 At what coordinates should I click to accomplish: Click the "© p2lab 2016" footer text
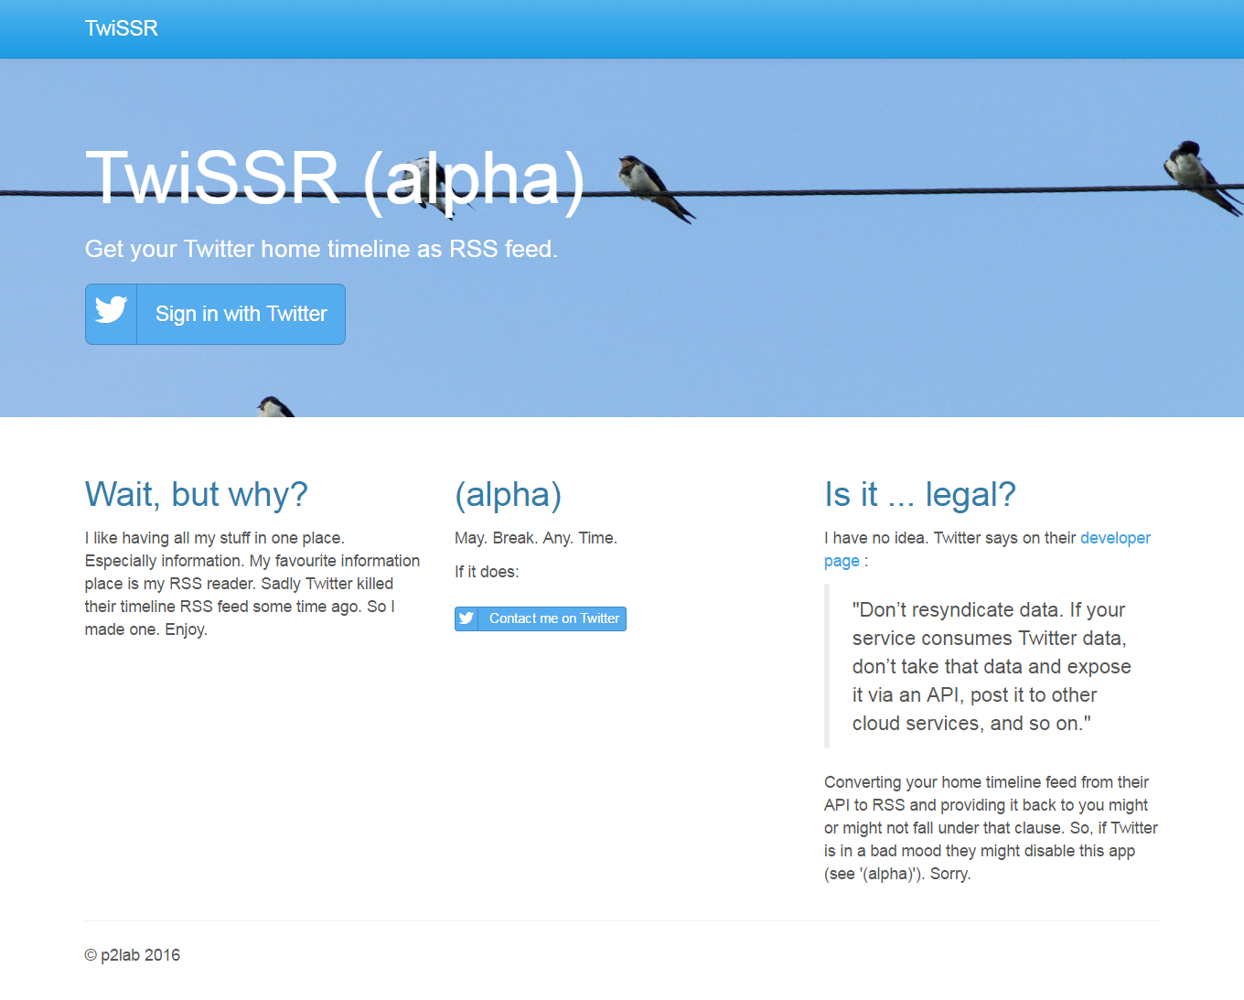click(133, 955)
